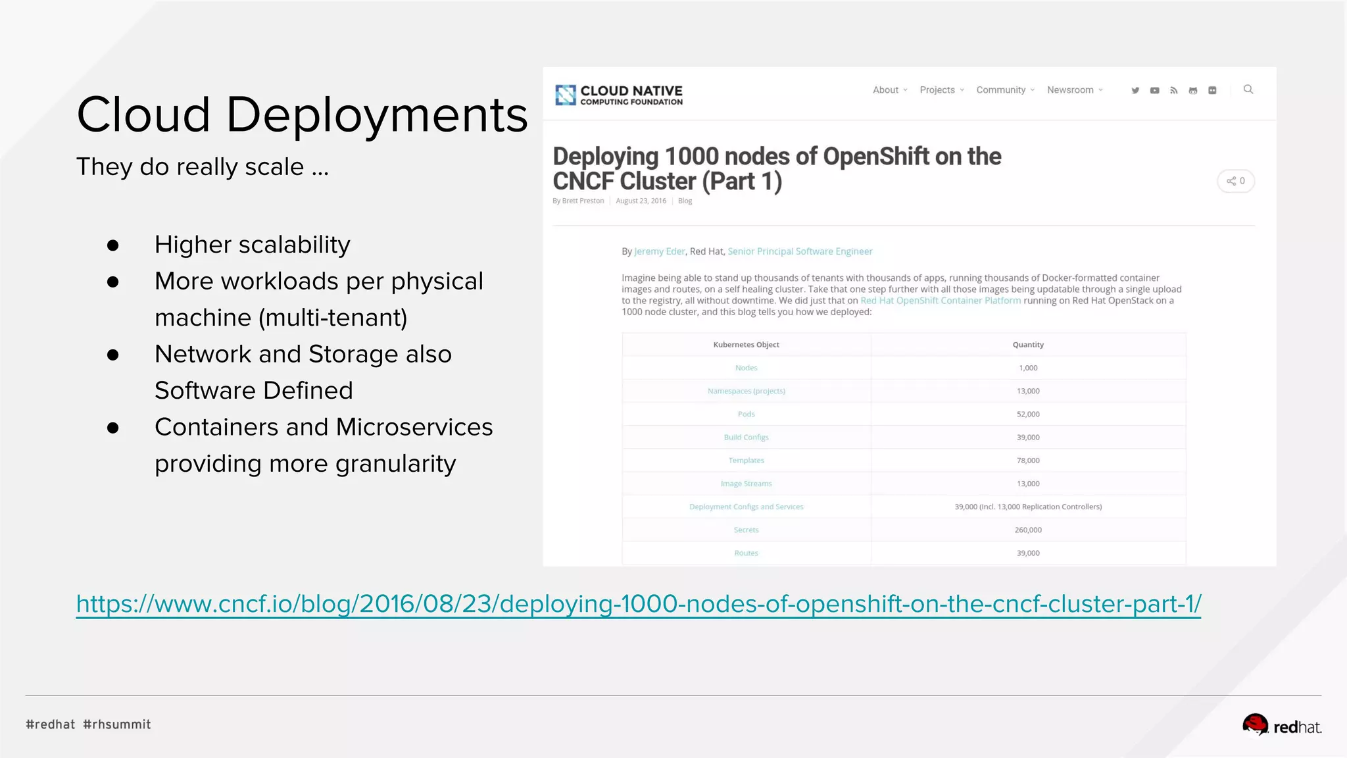Click the Flickr icon in header
The image size is (1347, 758).
[x=1212, y=90]
